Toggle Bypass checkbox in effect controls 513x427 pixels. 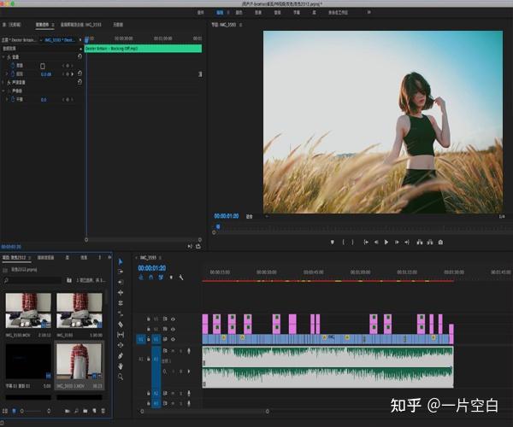click(x=43, y=66)
